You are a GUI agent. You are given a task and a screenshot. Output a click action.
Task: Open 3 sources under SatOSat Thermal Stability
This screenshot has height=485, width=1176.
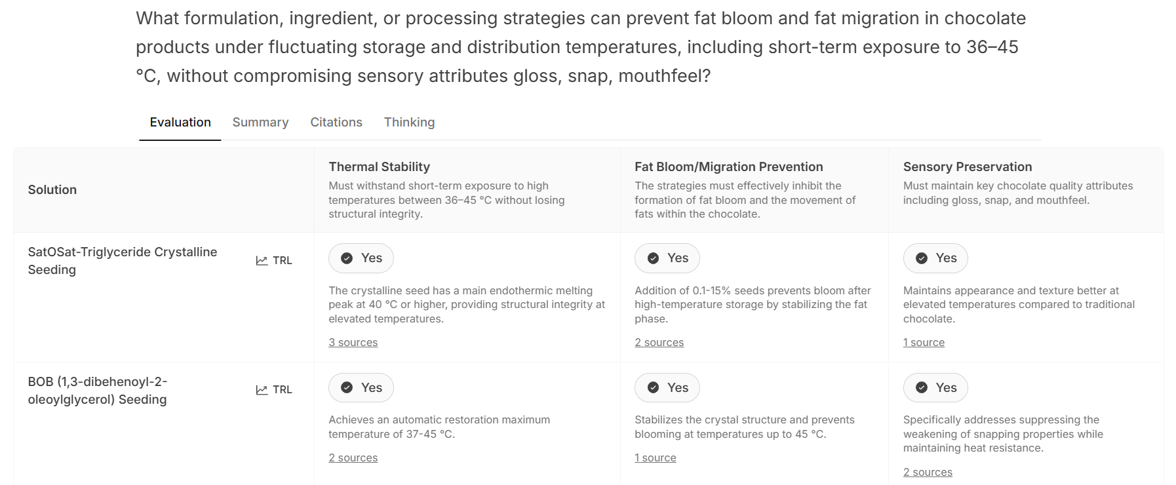point(353,342)
